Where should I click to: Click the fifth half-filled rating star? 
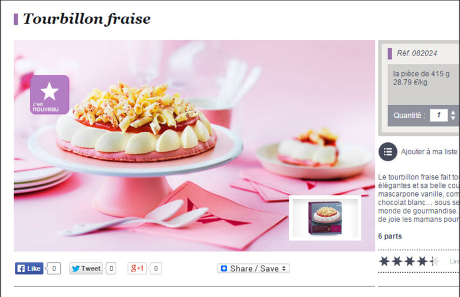(x=435, y=261)
